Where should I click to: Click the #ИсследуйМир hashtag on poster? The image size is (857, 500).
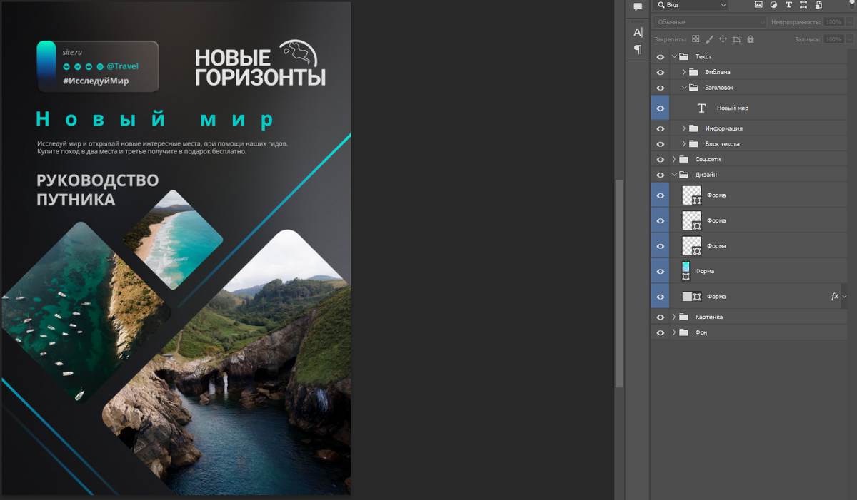96,81
